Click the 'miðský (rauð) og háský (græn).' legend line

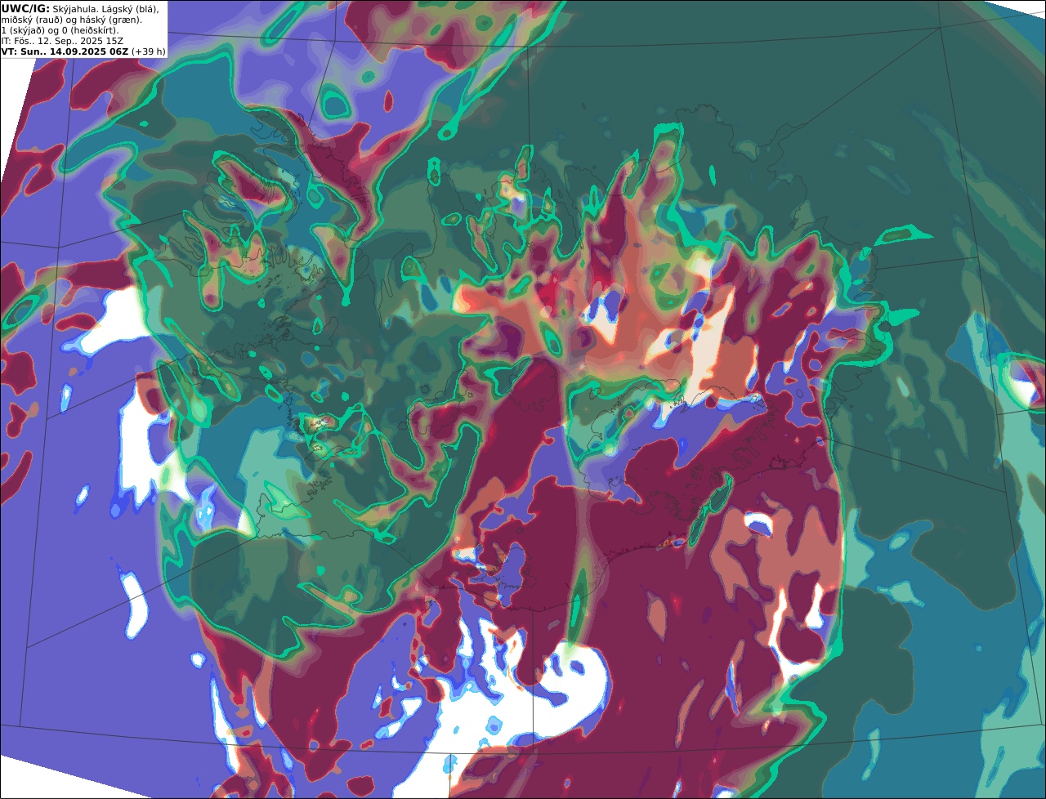tap(71, 19)
